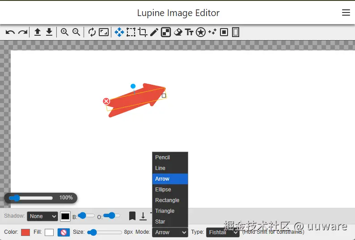Viewport: 355px width, 240px height.
Task: Choose Ellipse from the mode list
Action: (170, 190)
